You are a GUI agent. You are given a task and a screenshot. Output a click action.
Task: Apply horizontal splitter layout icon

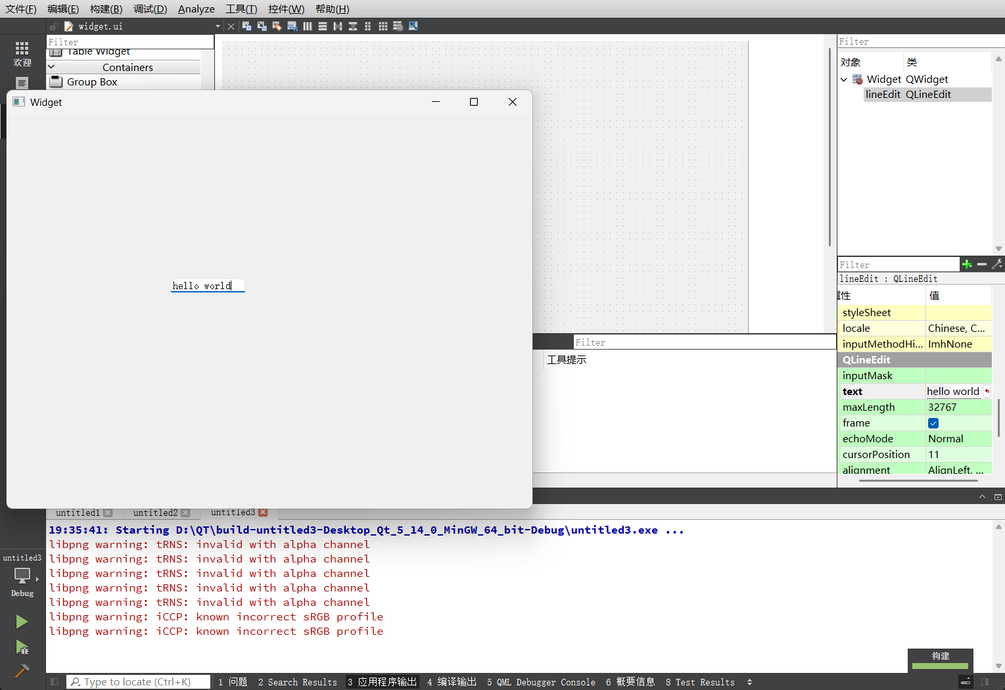[x=337, y=26]
